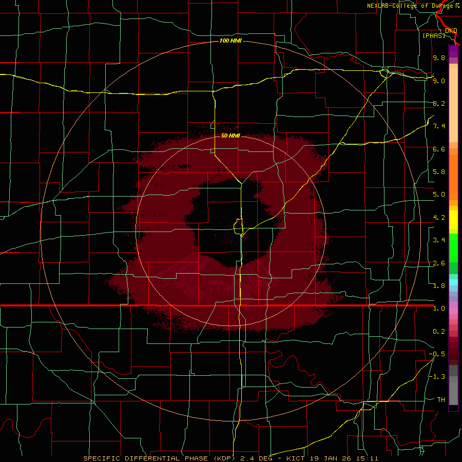The width and height of the screenshot is (462, 462).
Task: Click the purple swatch at the color bar top
Action: point(453,51)
